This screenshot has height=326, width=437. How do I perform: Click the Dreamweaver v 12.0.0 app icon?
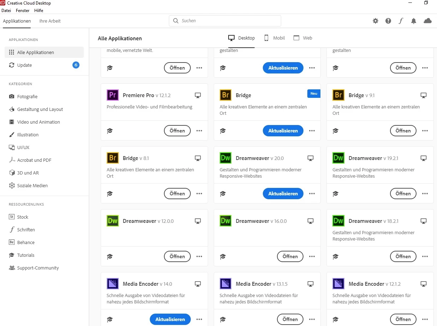[x=112, y=221]
